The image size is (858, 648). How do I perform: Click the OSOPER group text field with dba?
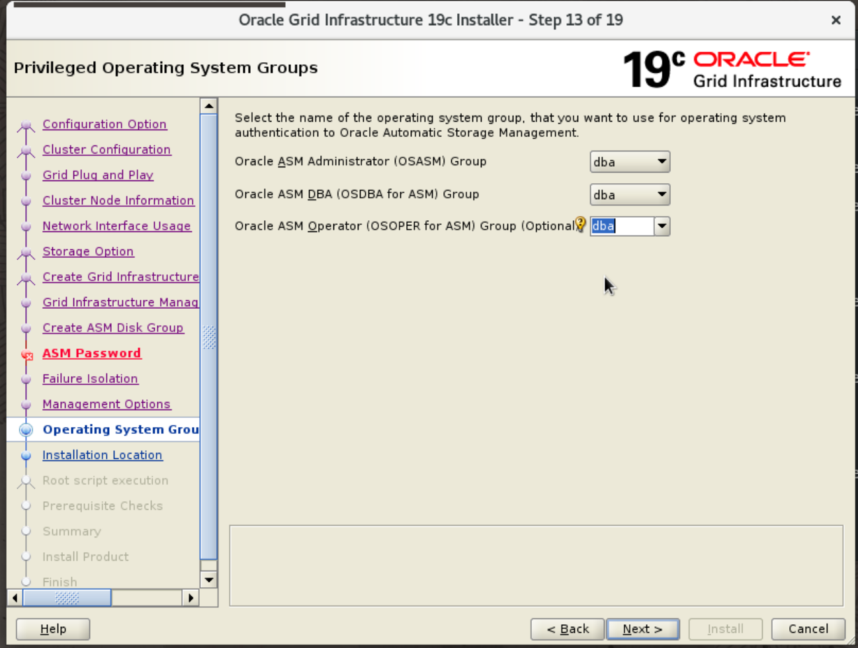coord(622,226)
